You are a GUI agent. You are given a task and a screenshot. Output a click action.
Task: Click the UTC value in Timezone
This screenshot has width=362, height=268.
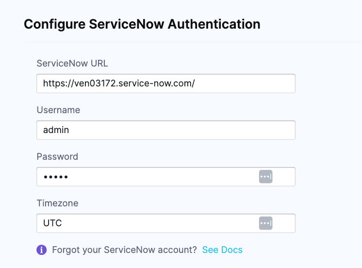click(52, 223)
